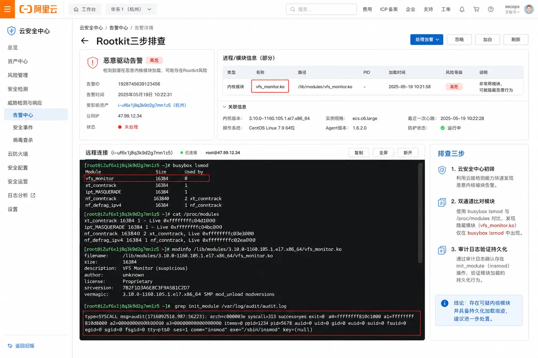Screen dimensions: 538x358
Task: Click the user avatar picture
Action: click(x=529, y=9)
